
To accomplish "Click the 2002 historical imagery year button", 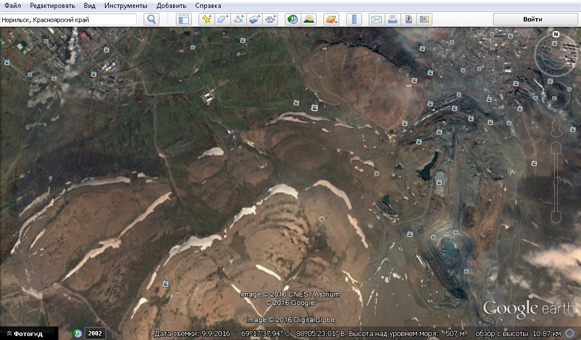I will (95, 333).
